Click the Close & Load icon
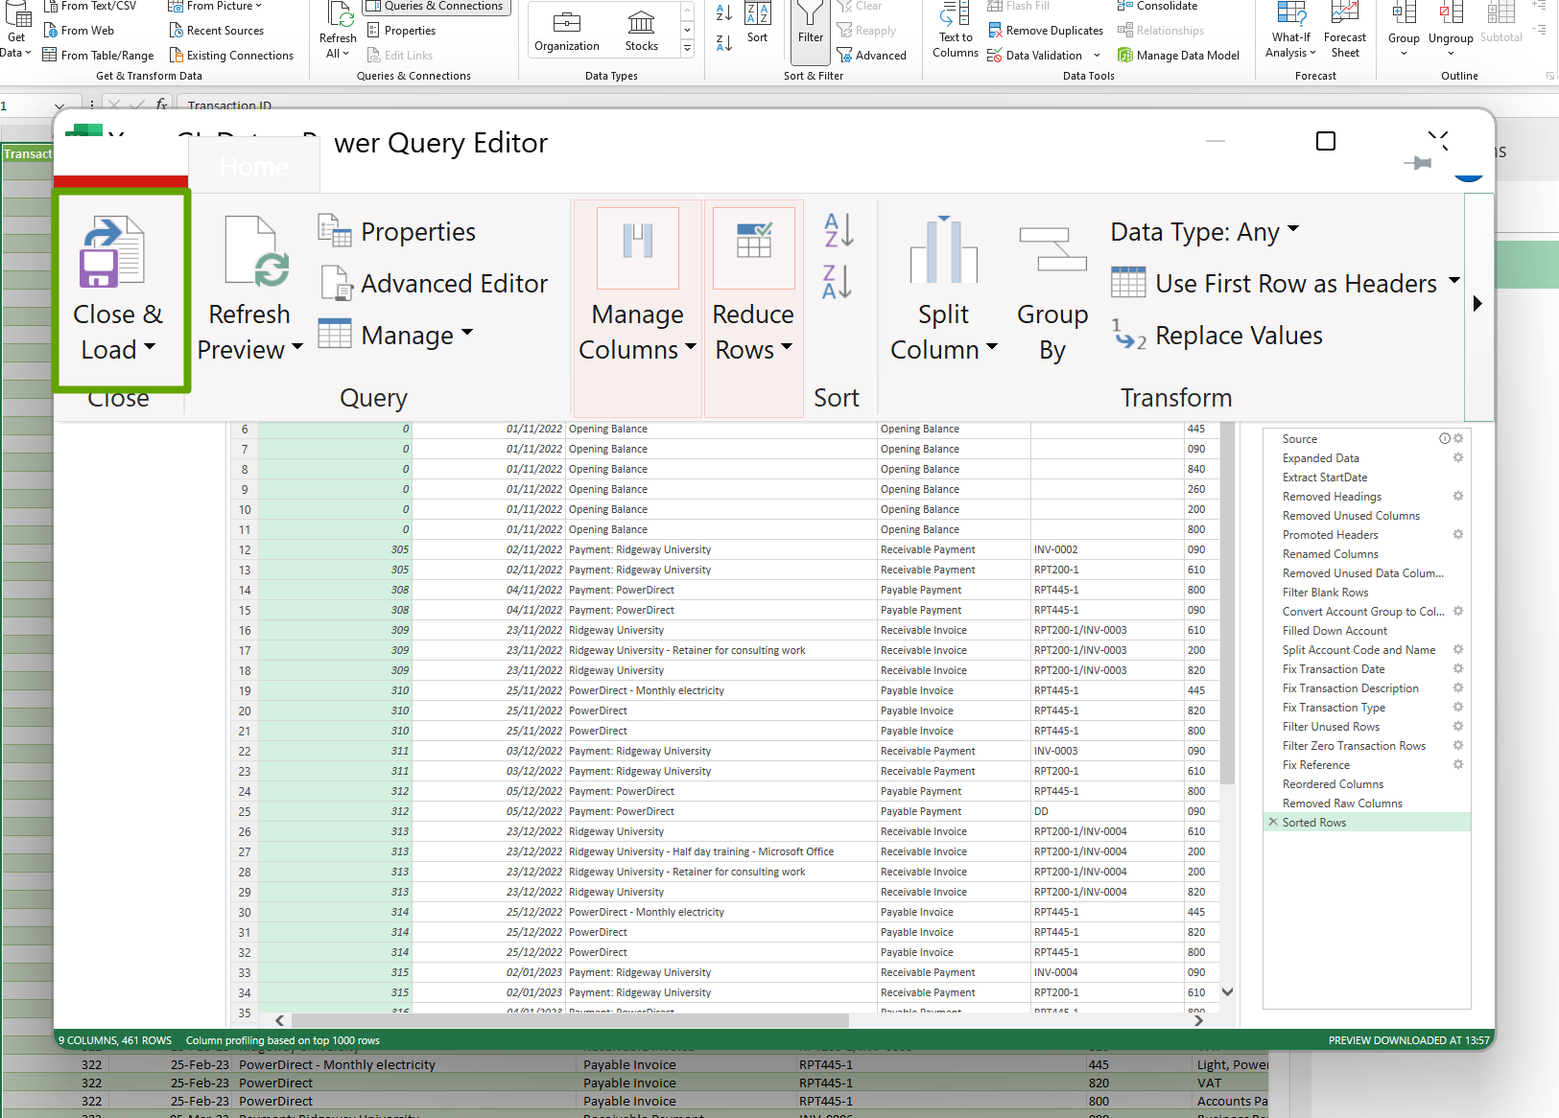 pyautogui.click(x=111, y=253)
